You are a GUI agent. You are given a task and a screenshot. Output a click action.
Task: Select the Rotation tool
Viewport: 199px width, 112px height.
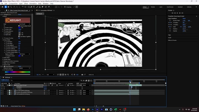pyautogui.click(x=23, y=7)
